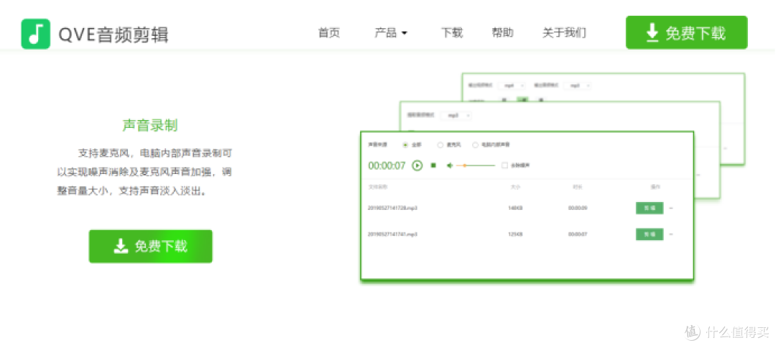Open mp3 dropdown beside mp4 in rear window
This screenshot has height=348, width=776.
[578, 86]
